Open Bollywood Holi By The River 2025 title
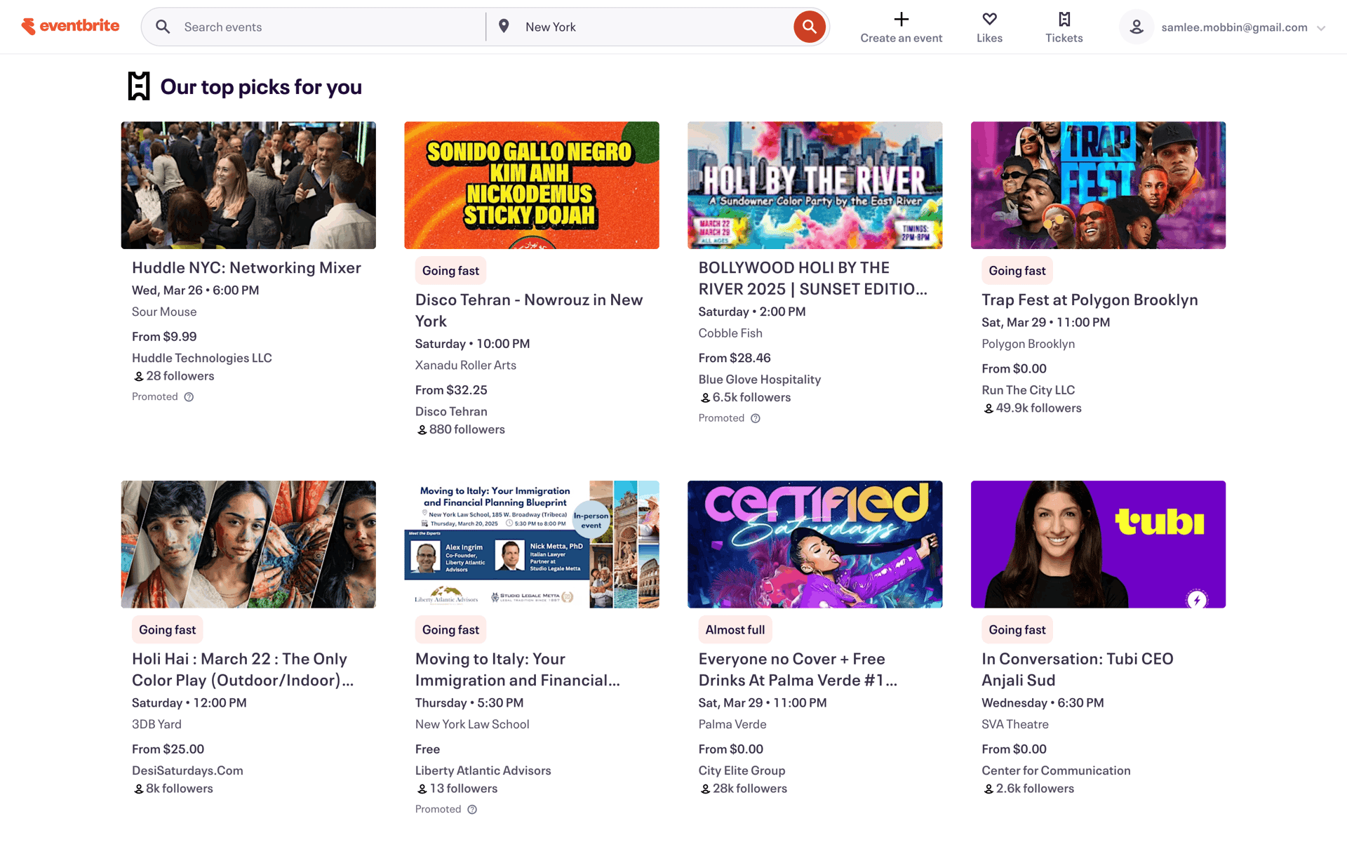 coord(813,278)
